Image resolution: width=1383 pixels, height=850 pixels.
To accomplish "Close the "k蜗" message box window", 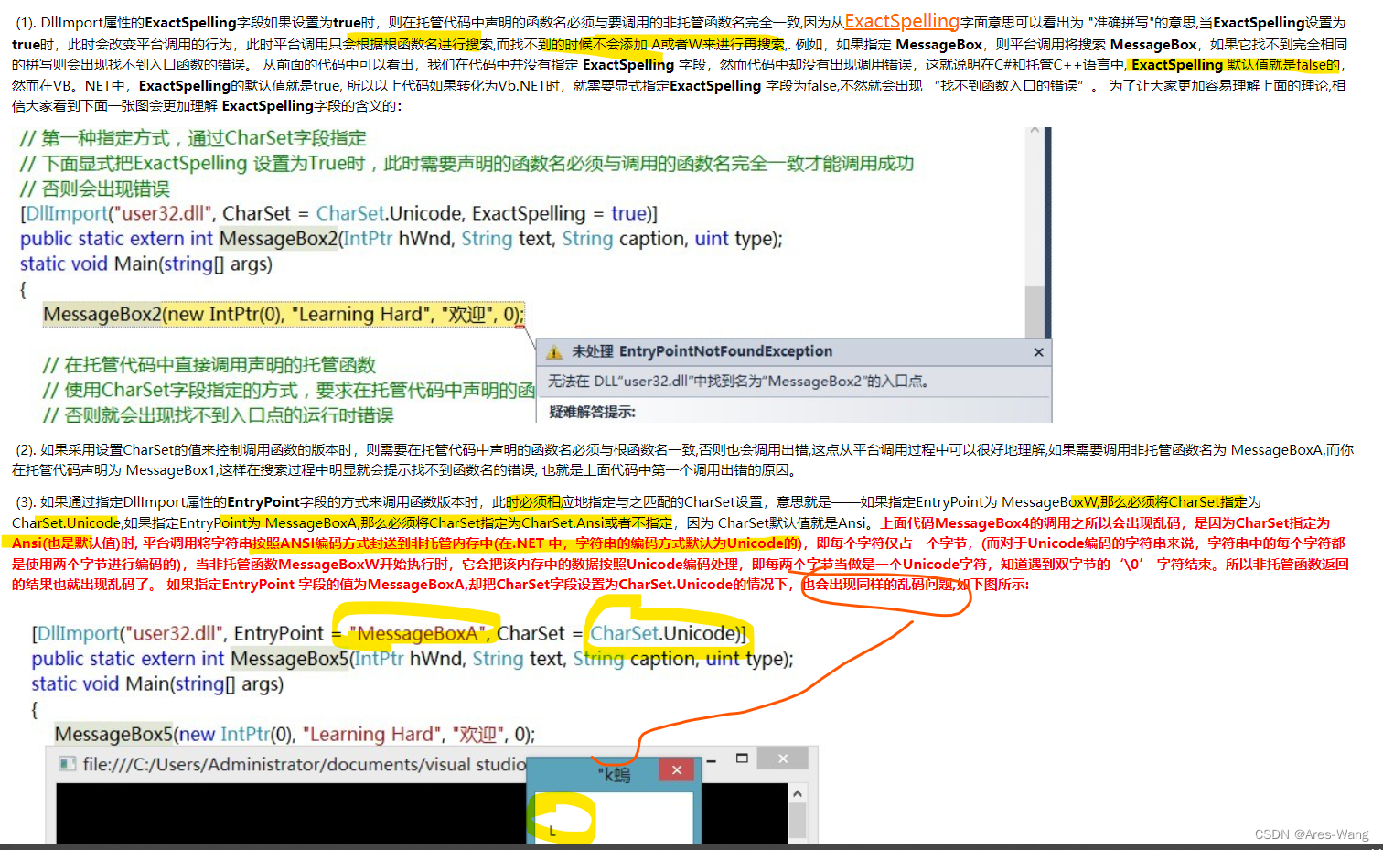I will coord(676,769).
